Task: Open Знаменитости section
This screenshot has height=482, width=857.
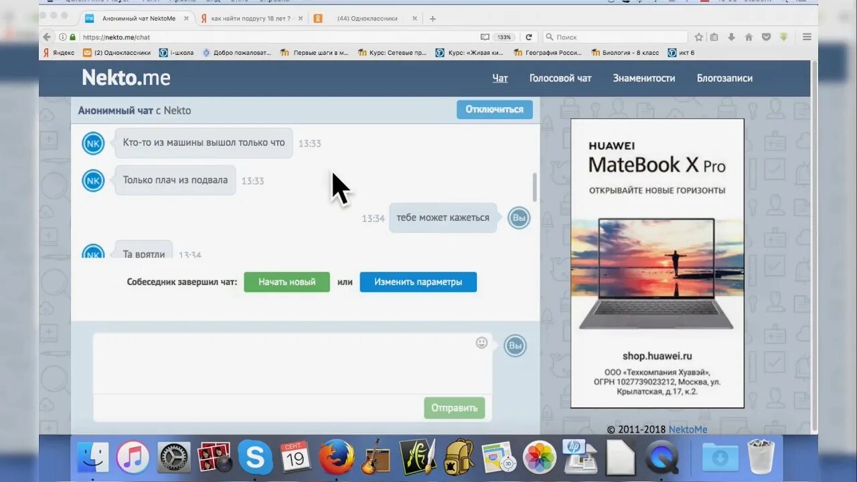Action: point(644,78)
